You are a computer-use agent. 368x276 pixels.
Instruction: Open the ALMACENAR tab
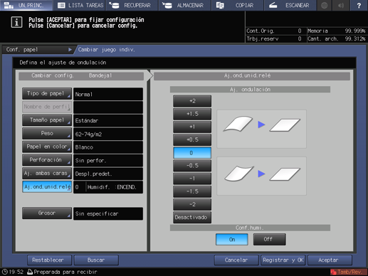click(x=185, y=5)
